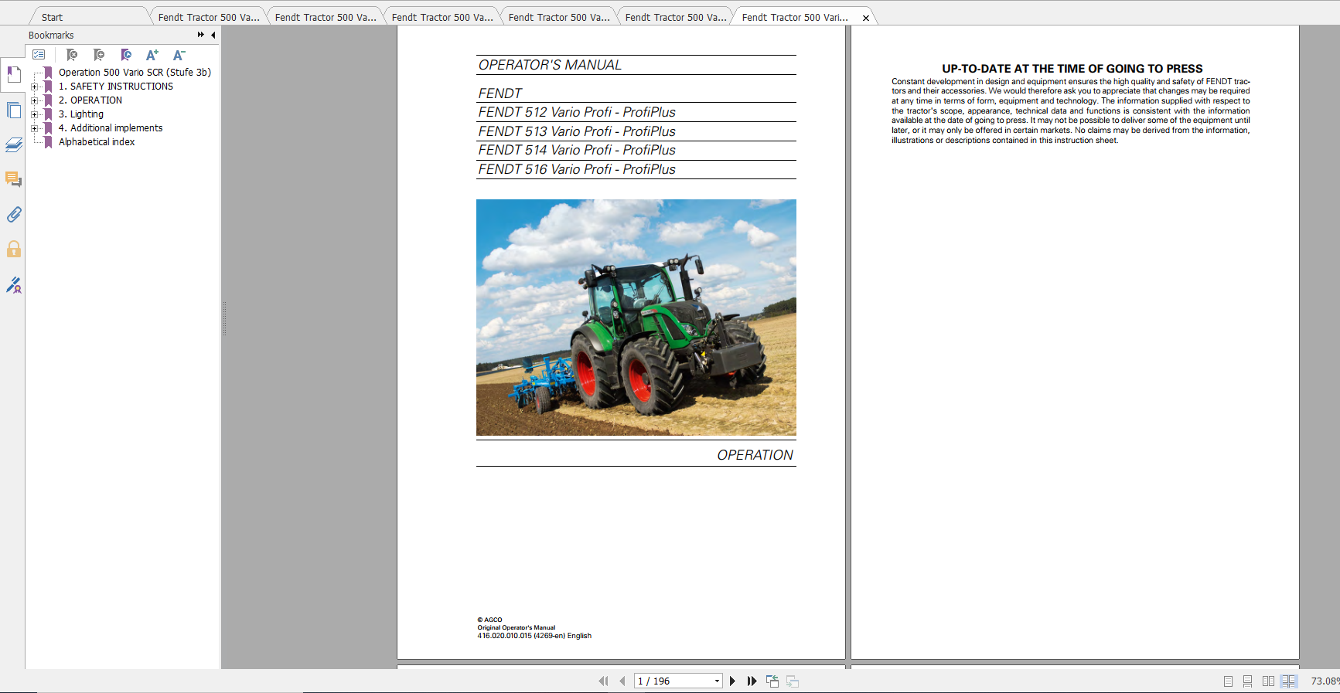Expand the 1. SAFETY INSTRUCTIONS bookmark
The height and width of the screenshot is (693, 1340).
pos(34,87)
